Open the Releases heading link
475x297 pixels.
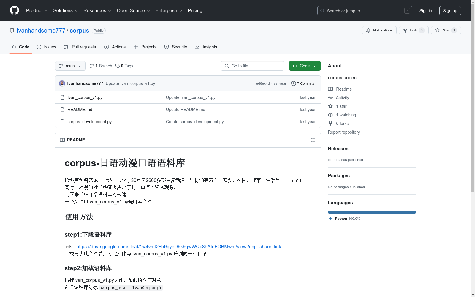pos(338,148)
